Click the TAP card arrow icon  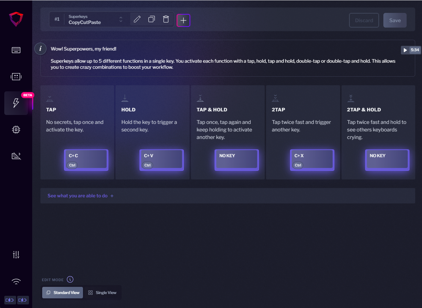[49, 98]
